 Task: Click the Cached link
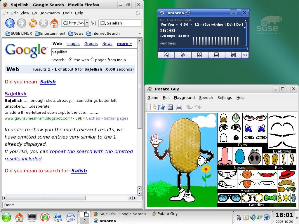(93, 118)
